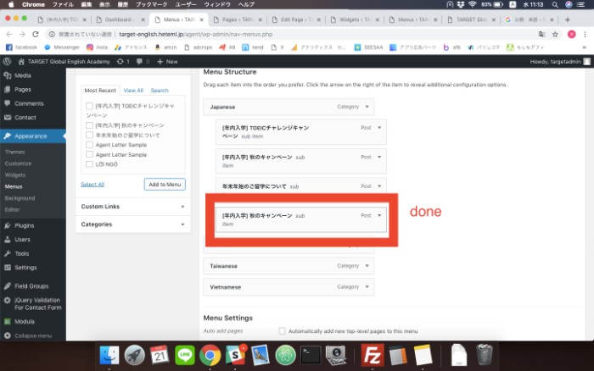Open the Search tab in posts panel
Viewport: 594px width, 371px height.
pyautogui.click(x=160, y=90)
